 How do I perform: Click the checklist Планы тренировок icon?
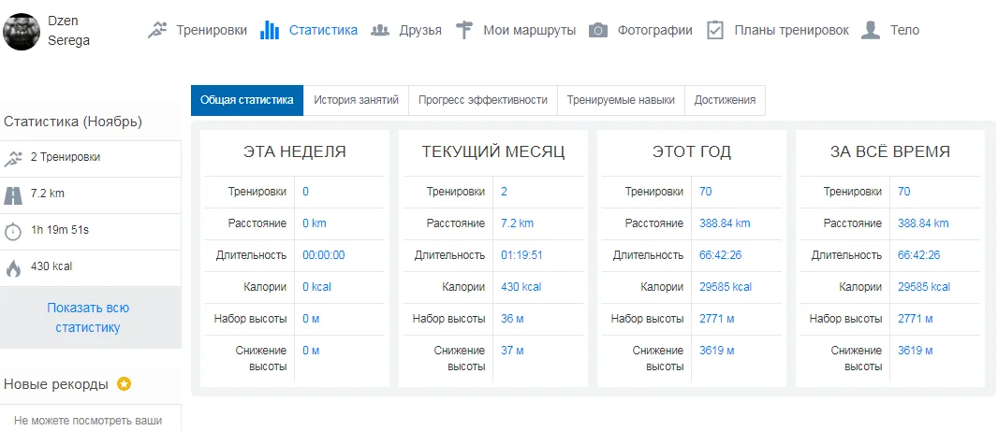pos(715,30)
